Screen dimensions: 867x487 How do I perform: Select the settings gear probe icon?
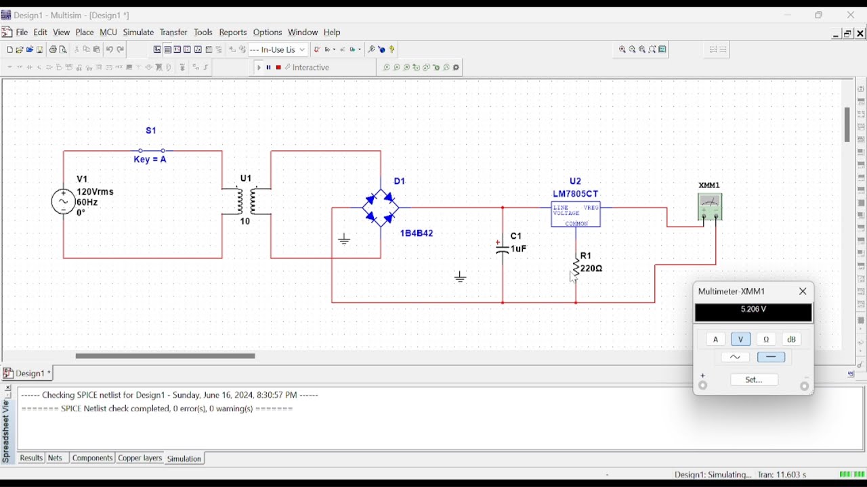tap(457, 68)
